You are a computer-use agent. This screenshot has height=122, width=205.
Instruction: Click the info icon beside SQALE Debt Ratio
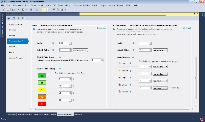pos(60,57)
